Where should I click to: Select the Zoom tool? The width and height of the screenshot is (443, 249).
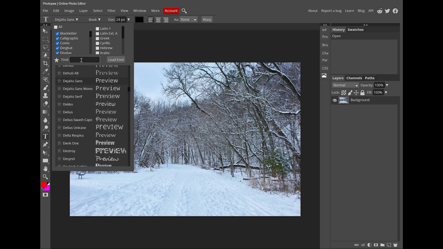click(x=45, y=177)
